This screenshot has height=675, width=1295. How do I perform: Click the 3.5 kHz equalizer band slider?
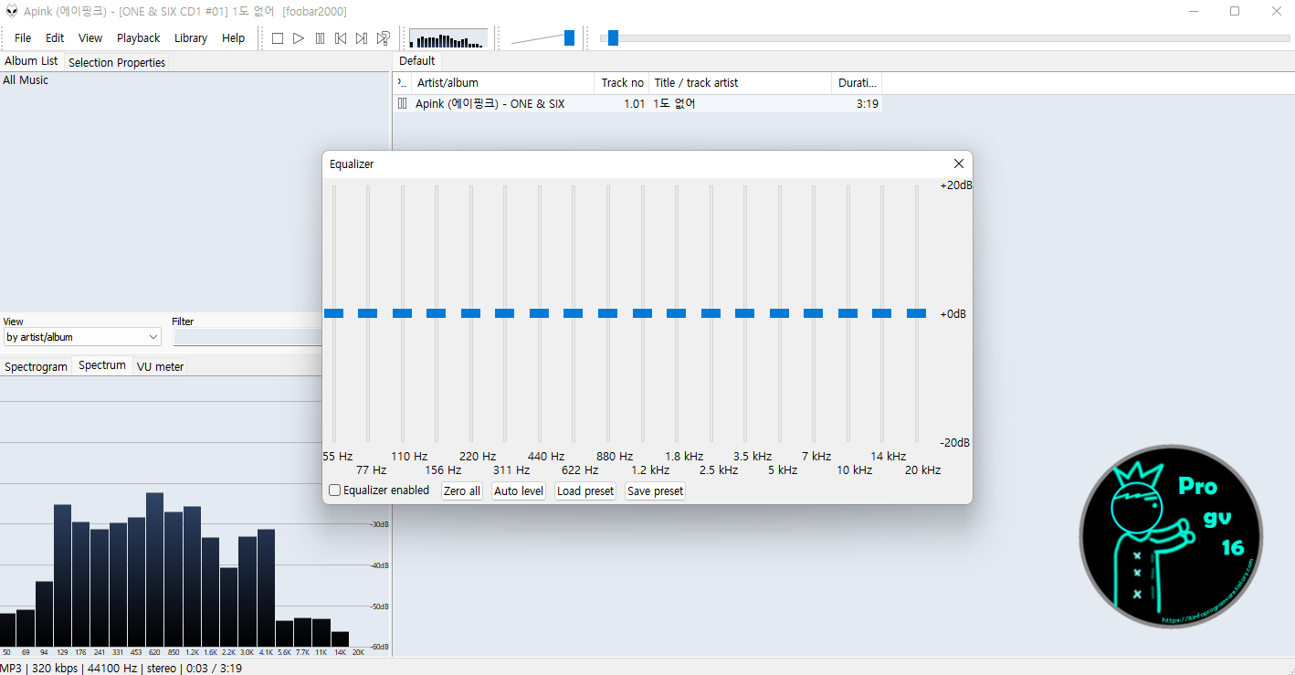745,313
